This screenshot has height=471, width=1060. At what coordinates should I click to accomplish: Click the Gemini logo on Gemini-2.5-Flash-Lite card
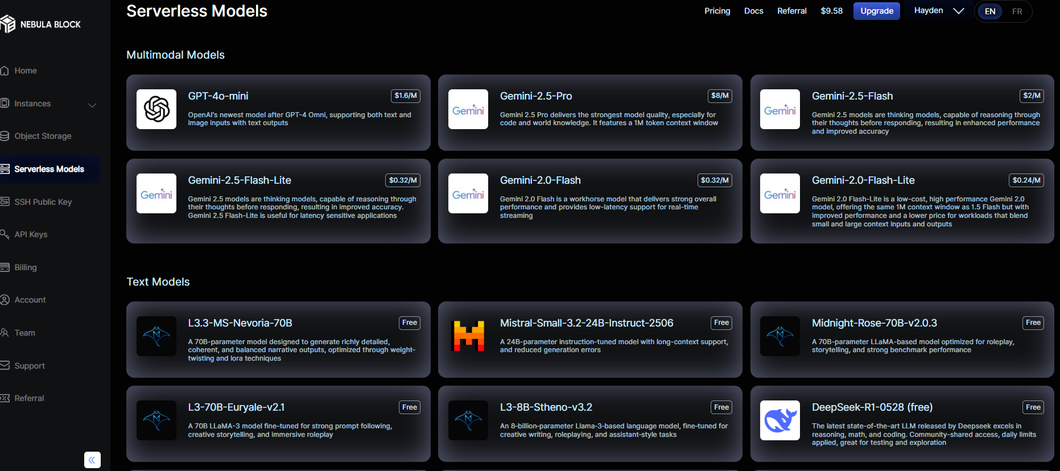tap(156, 193)
